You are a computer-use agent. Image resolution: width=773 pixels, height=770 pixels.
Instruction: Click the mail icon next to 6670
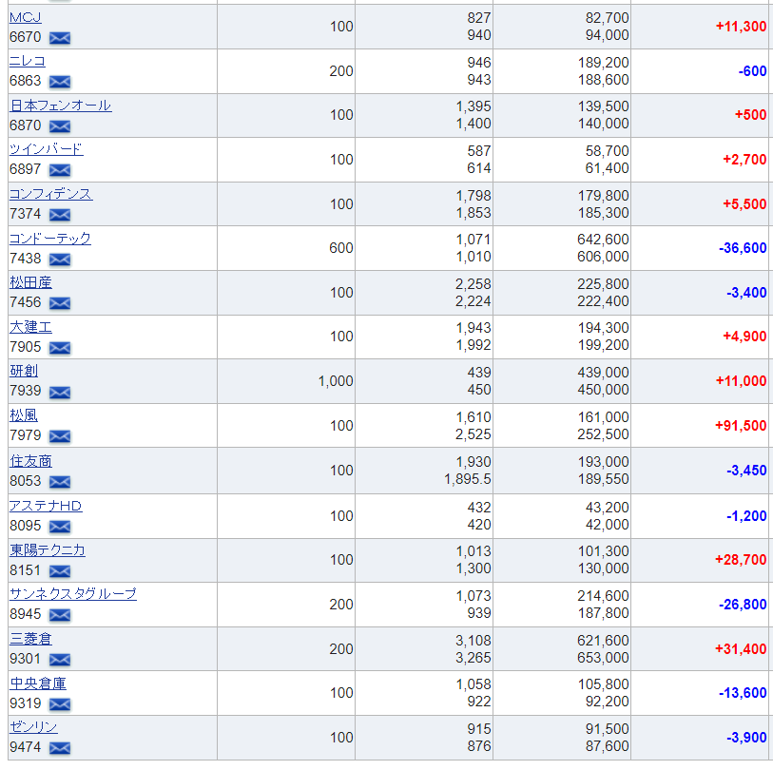[60, 37]
